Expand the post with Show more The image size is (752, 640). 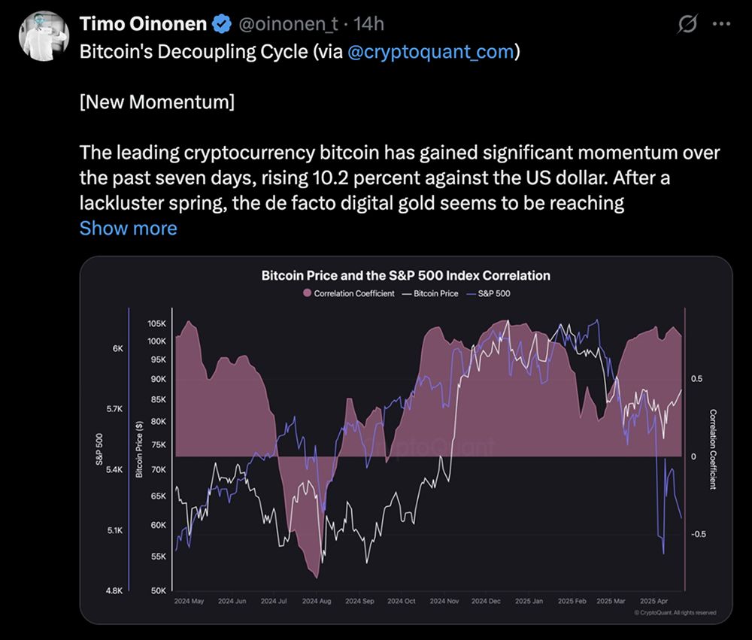click(x=128, y=229)
